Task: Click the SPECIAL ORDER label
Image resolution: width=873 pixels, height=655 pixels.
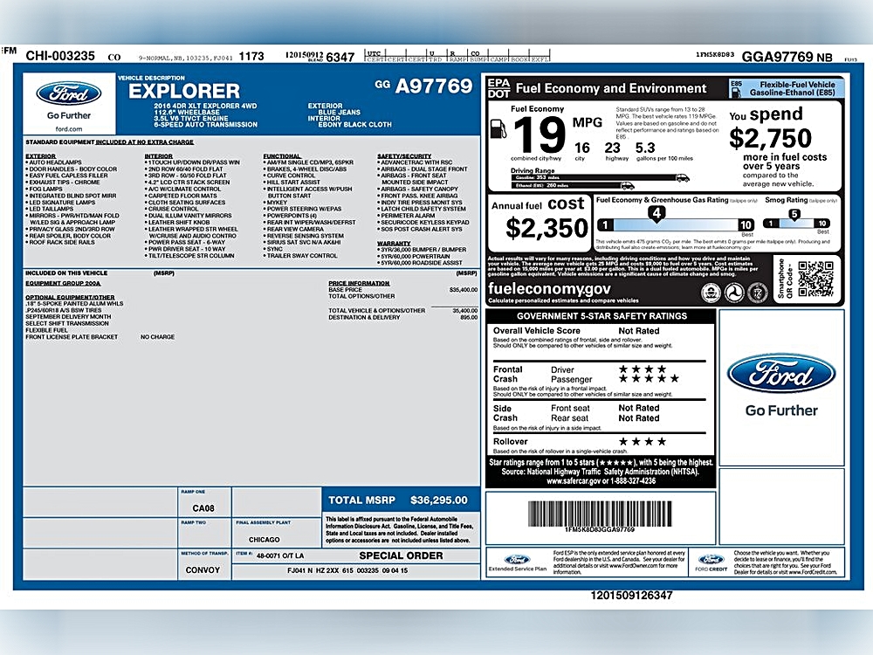Action: click(401, 555)
